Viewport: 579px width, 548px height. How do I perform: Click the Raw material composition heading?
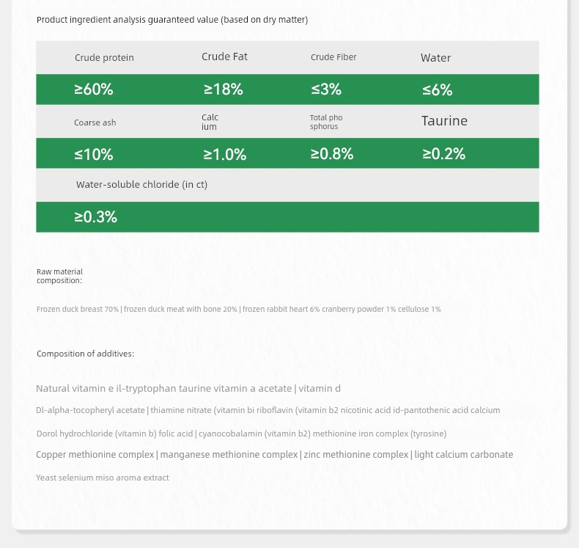tap(59, 276)
